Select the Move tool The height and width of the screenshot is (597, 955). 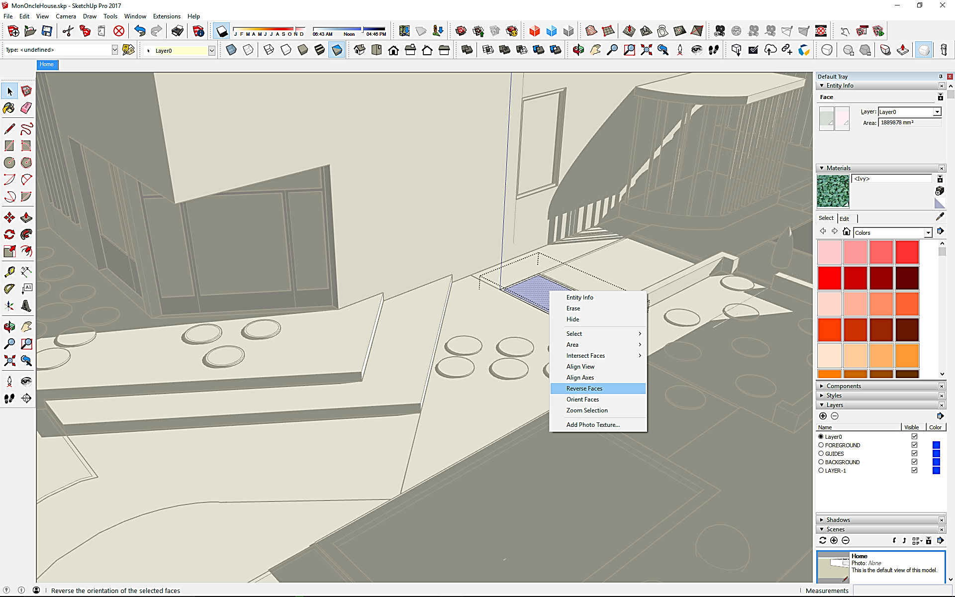(9, 217)
